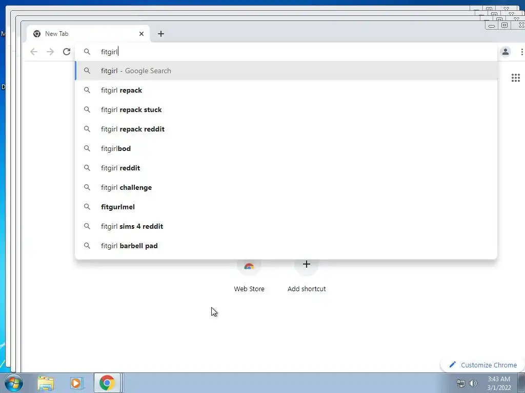Reload the page with the refresh icon
The height and width of the screenshot is (393, 525).
[67, 52]
